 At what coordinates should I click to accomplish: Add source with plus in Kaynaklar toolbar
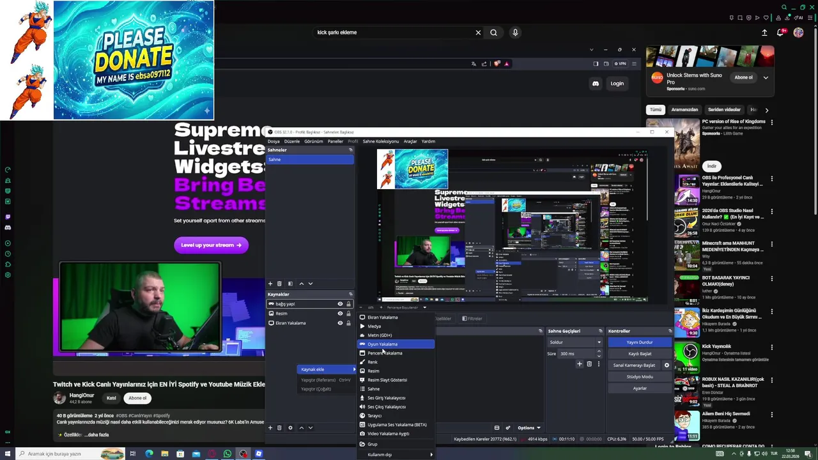(x=270, y=428)
